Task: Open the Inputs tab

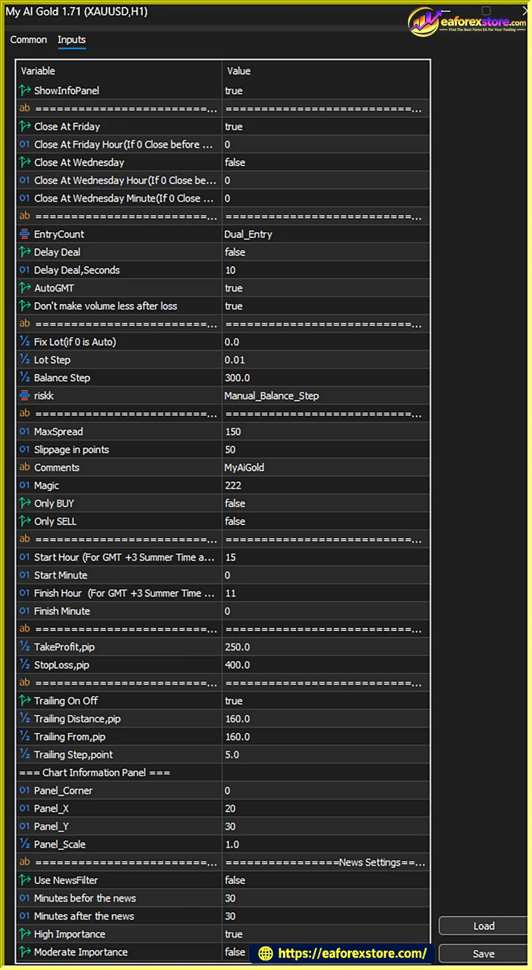Action: 72,40
